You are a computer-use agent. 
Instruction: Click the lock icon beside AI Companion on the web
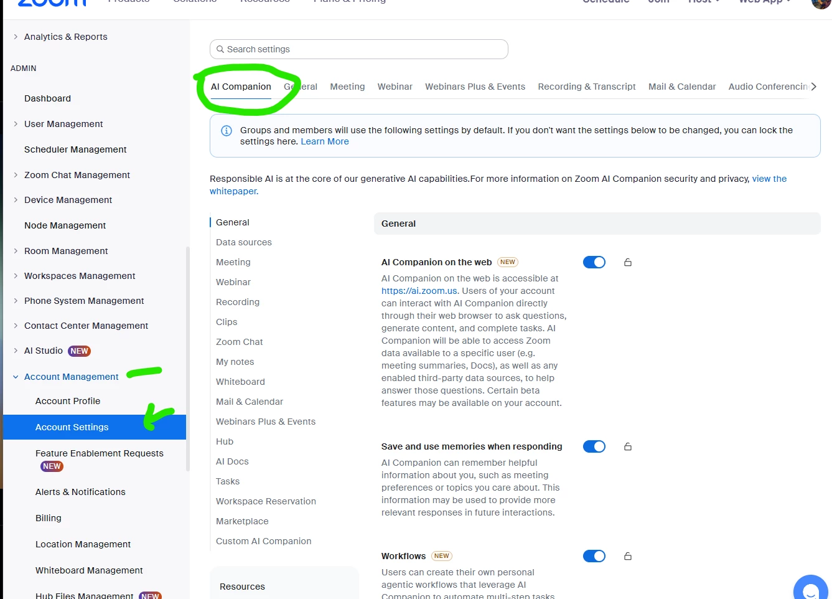[628, 262]
